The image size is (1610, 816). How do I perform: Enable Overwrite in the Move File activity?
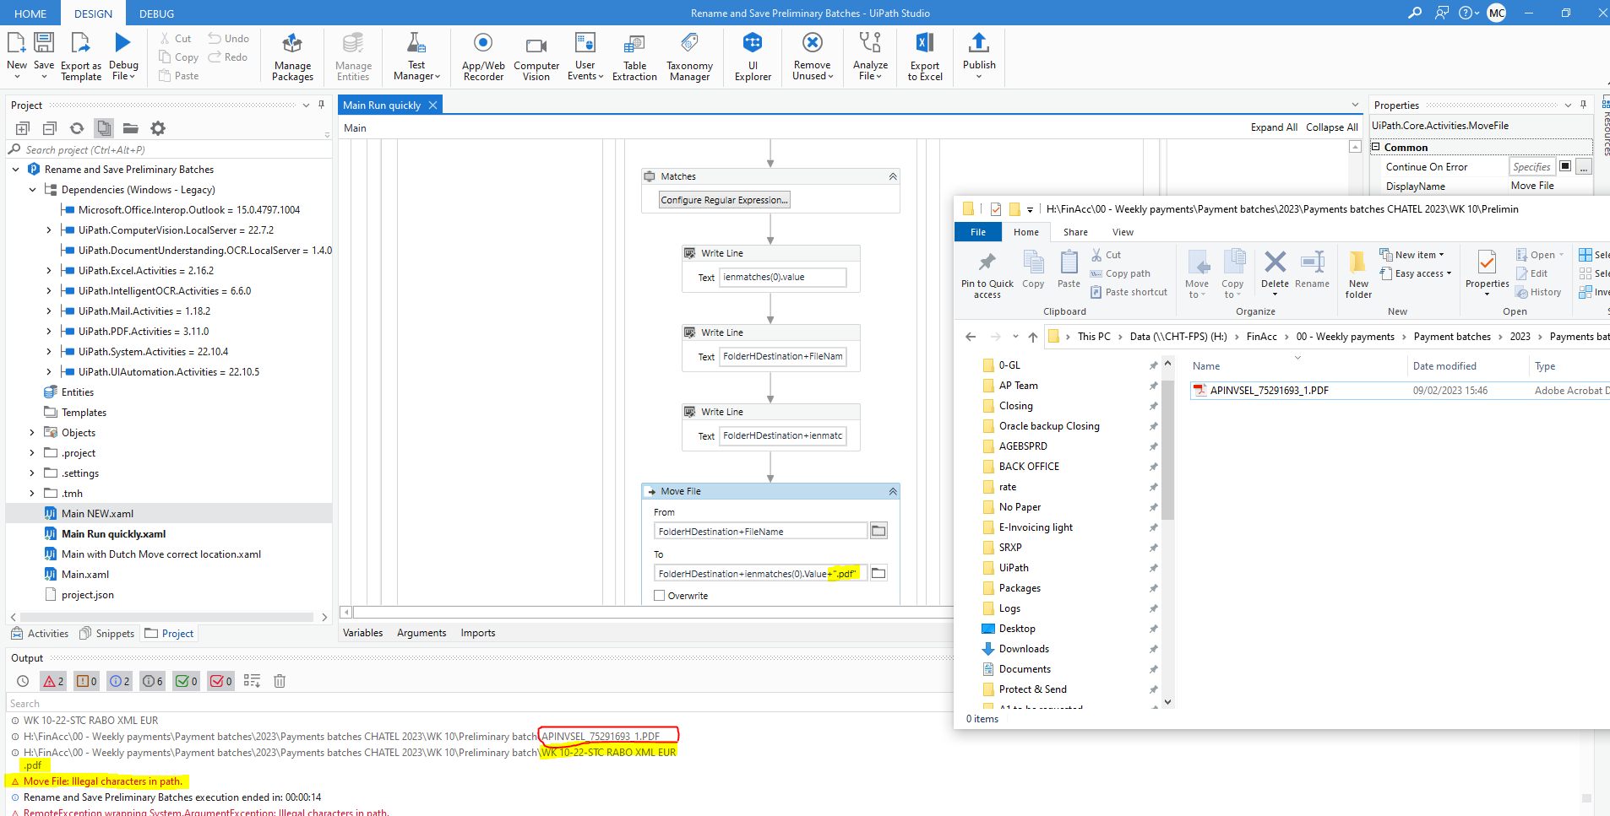click(659, 595)
